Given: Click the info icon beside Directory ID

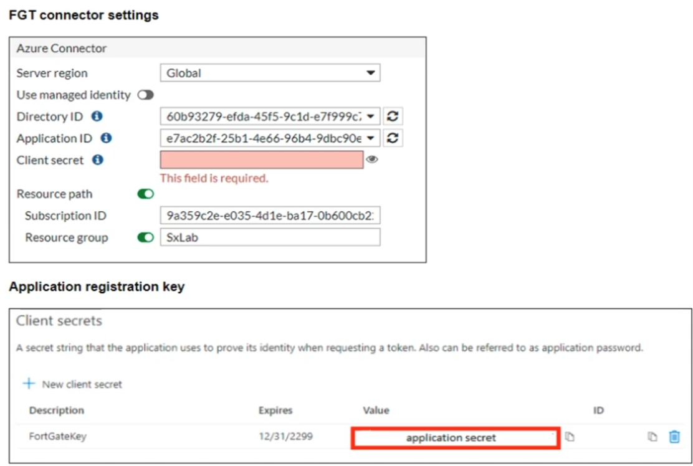Looking at the screenshot, I should (97, 117).
